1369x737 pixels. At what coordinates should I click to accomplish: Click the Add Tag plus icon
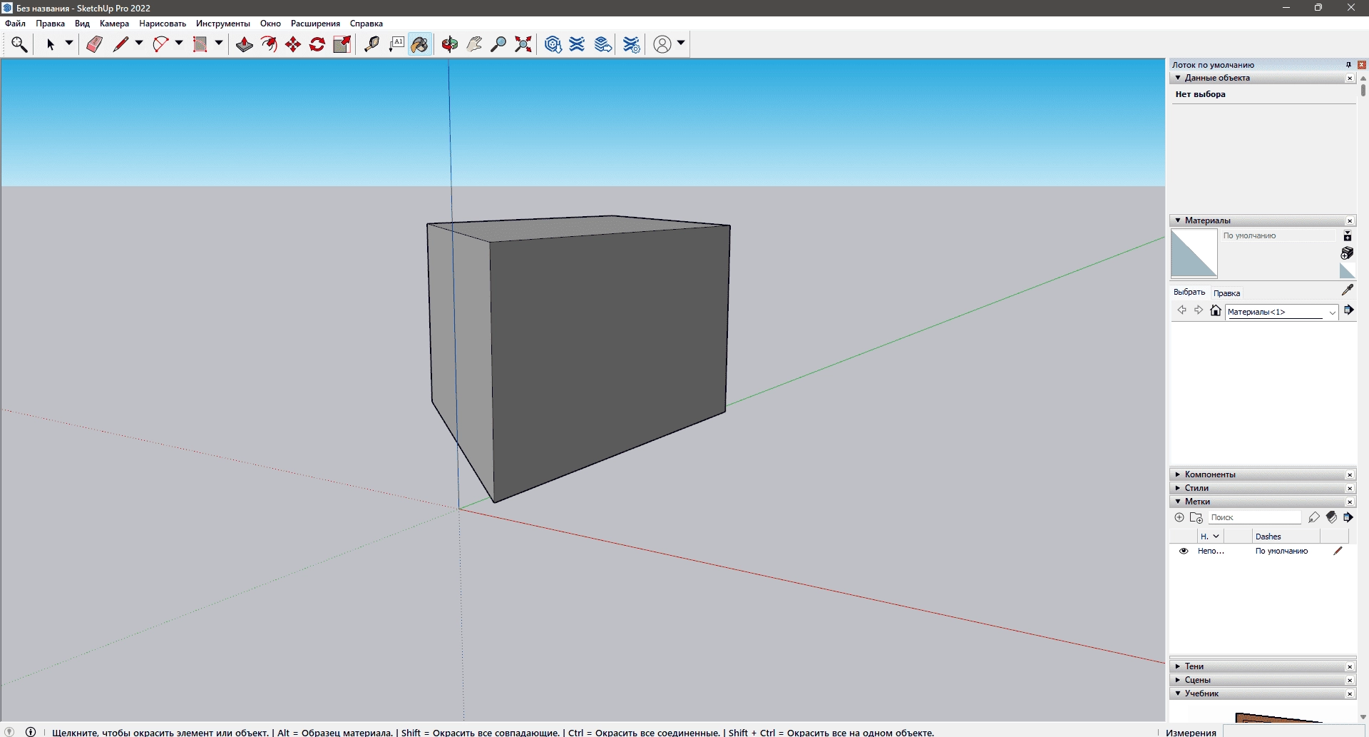click(1179, 517)
